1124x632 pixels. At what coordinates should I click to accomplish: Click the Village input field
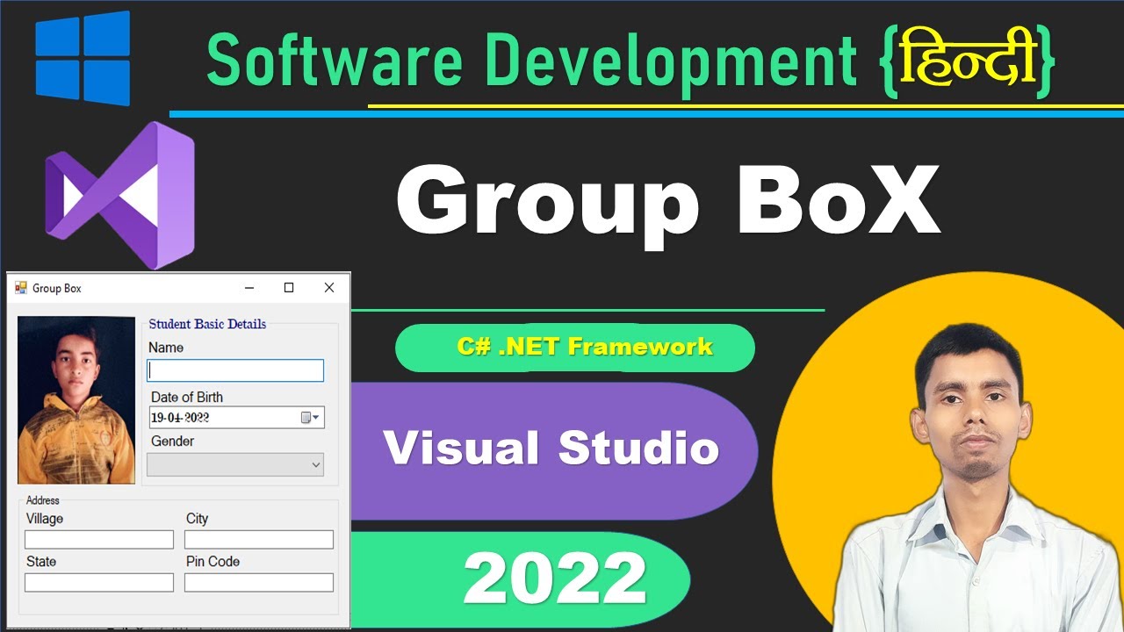click(99, 539)
